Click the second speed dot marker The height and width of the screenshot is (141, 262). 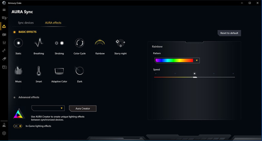(x=175, y=73)
